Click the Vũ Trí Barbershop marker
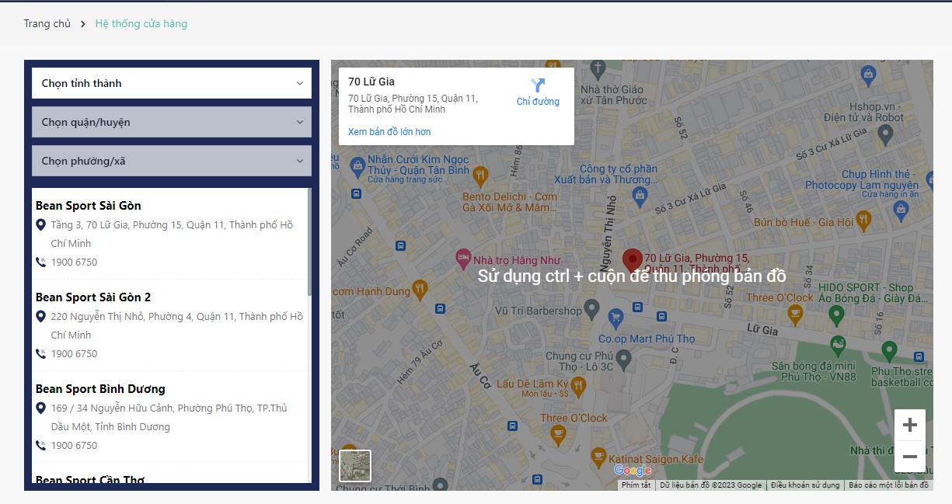This screenshot has width=952, height=504. 592,311
